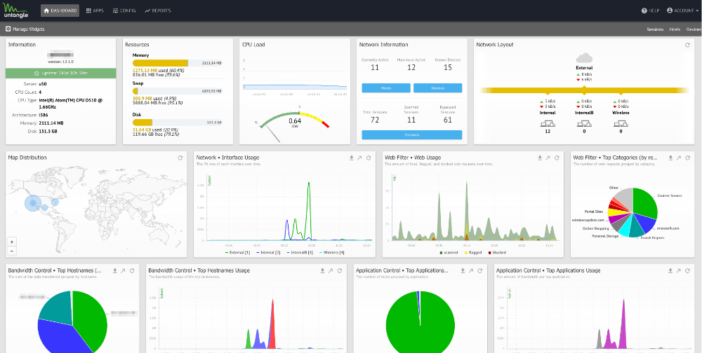Toggle the InternalB [3] legend series

300,252
